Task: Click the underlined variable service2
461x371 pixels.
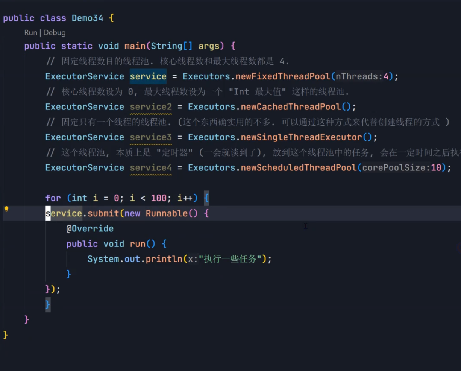Action: 150,107
